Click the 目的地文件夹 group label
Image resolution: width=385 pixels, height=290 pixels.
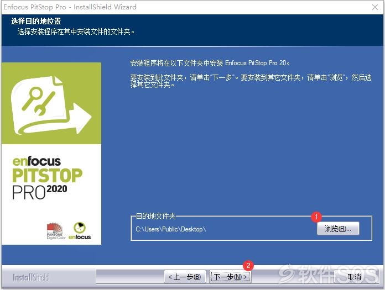tap(155, 216)
